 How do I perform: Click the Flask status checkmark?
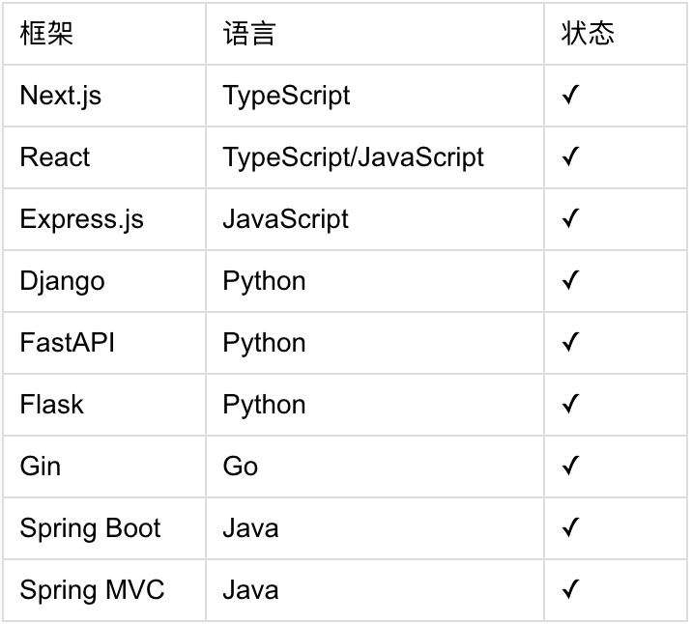point(570,404)
